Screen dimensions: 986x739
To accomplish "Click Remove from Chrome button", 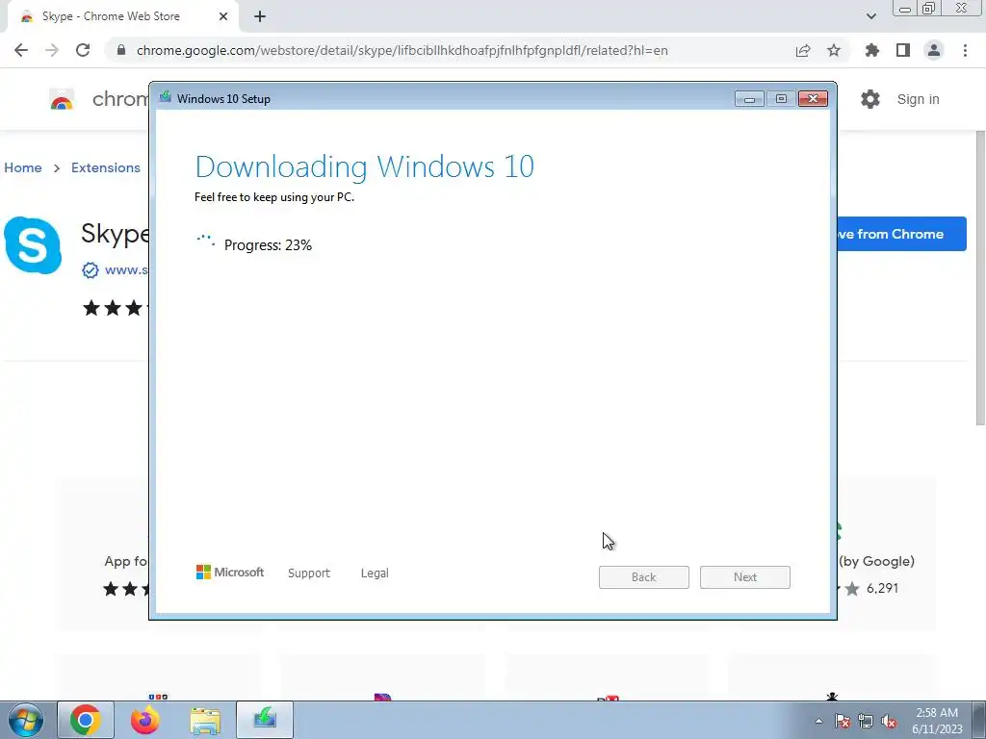I will point(901,234).
